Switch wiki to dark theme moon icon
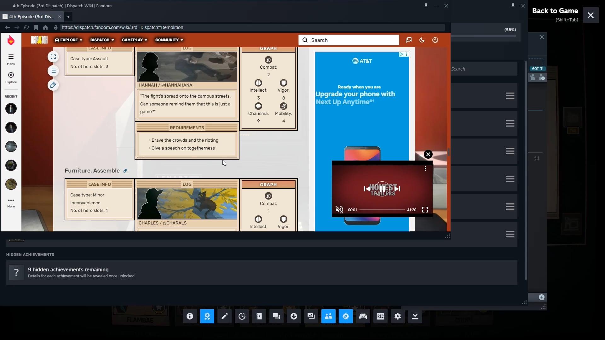 (422, 40)
